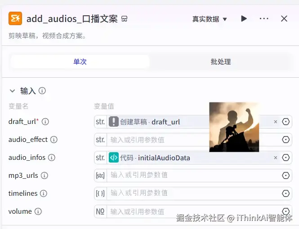
Task: Clear the draft_url reference value
Action: pyautogui.click(x=275, y=122)
